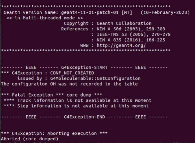The width and height of the screenshot is (195, 143).
Task: Click the 'Step information is not available' line
Action: pyautogui.click(x=76, y=106)
